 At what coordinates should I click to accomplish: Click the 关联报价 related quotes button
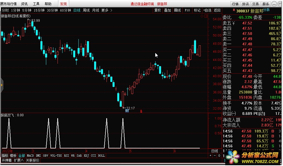33,160
